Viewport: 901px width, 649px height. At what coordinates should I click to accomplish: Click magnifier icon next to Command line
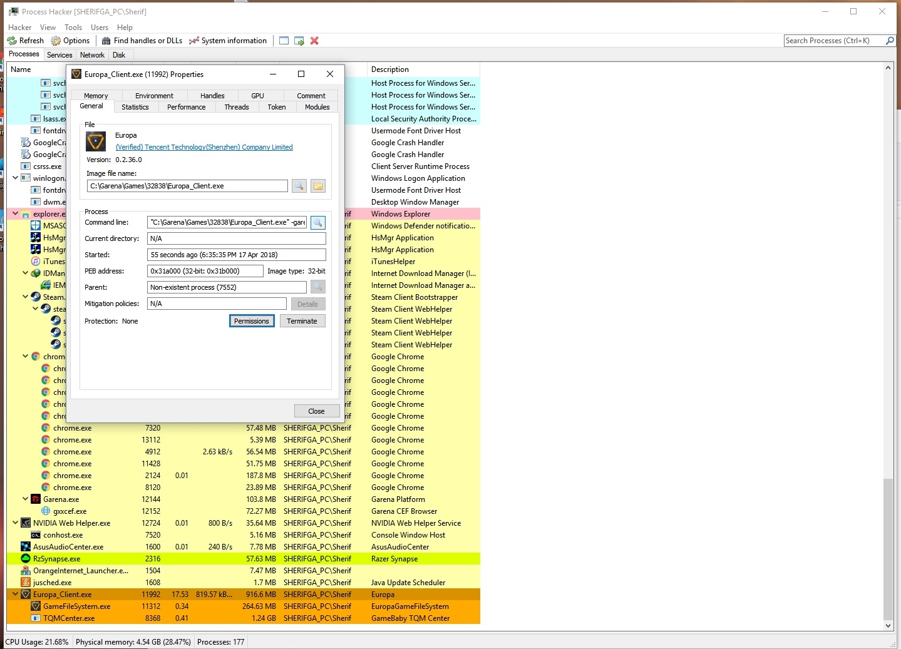318,222
